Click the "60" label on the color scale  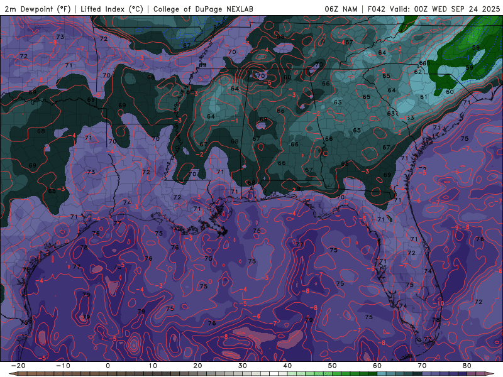click(377, 366)
